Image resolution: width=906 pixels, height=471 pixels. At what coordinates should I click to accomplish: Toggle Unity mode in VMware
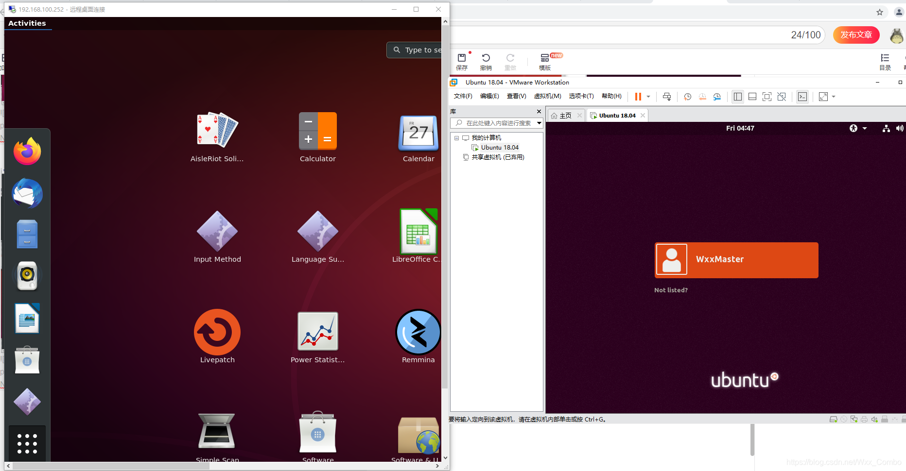(x=782, y=97)
